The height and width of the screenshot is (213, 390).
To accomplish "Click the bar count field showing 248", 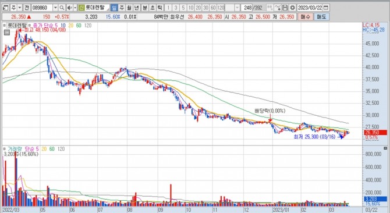I will coord(247,8).
